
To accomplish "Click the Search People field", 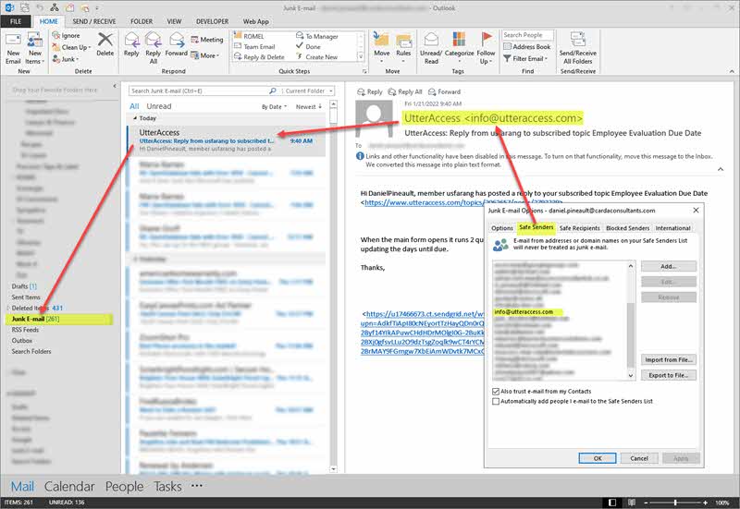I will [527, 35].
